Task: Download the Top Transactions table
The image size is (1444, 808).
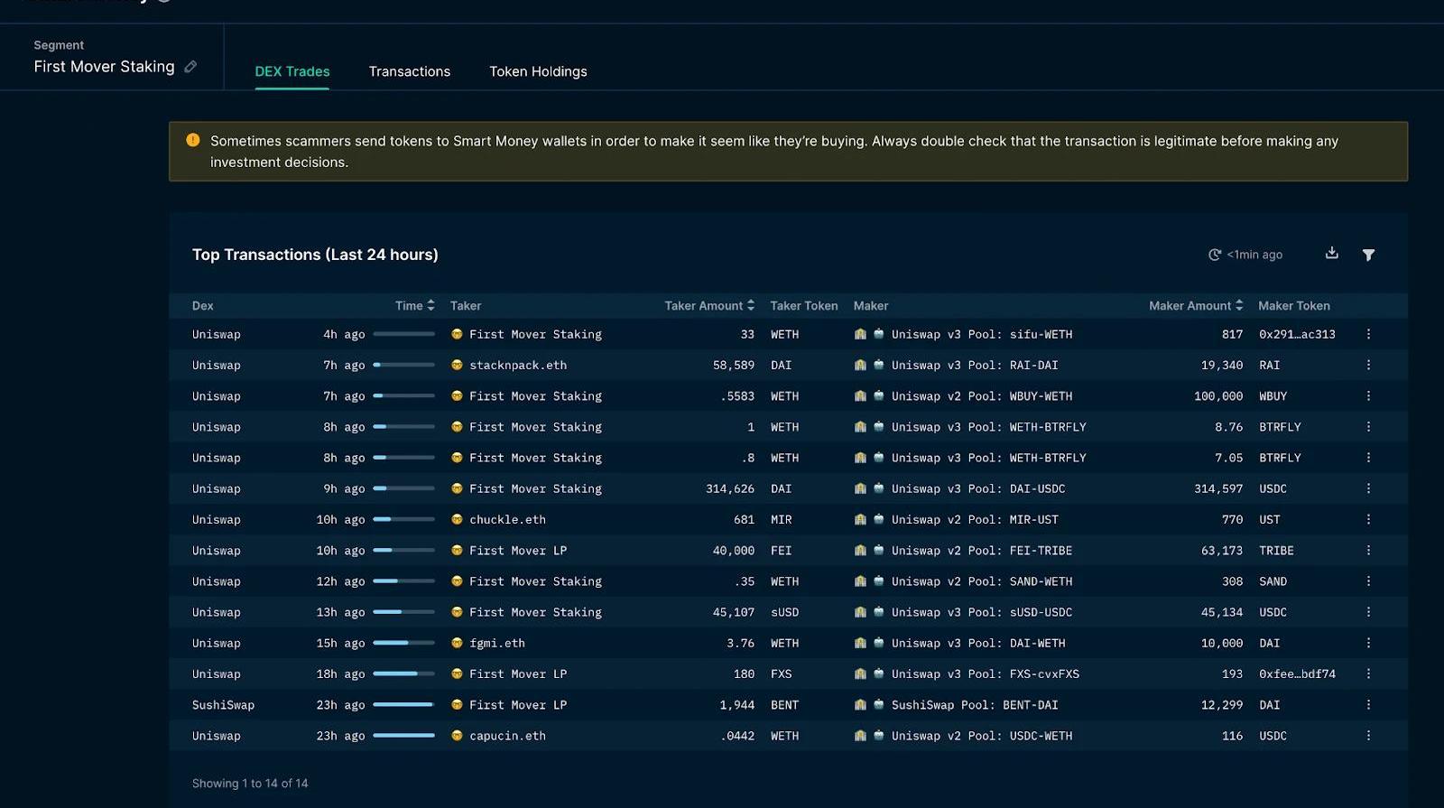Action: click(x=1331, y=254)
